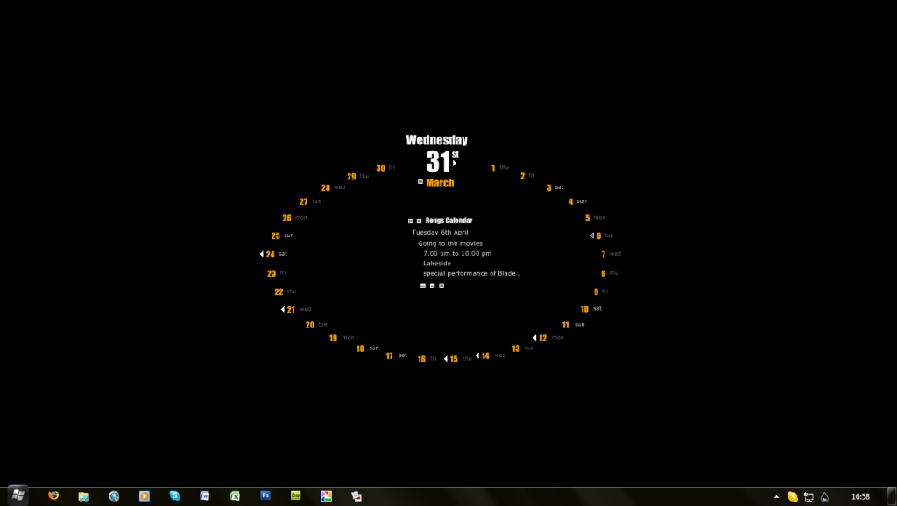Viewport: 897px width, 506px height.
Task: Show hidden system tray icons
Action: [776, 497]
